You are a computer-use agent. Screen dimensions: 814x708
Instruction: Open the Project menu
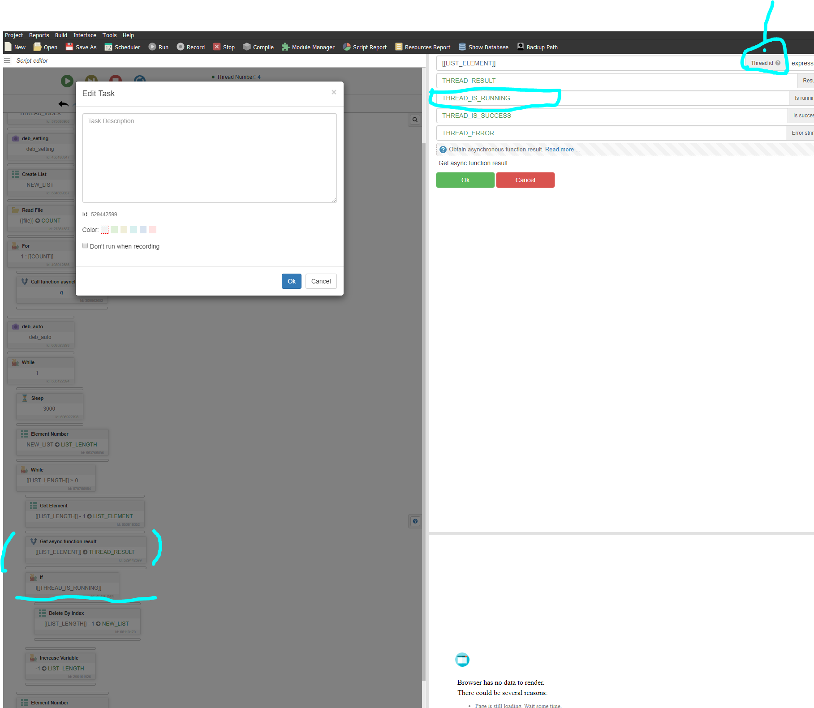13,35
